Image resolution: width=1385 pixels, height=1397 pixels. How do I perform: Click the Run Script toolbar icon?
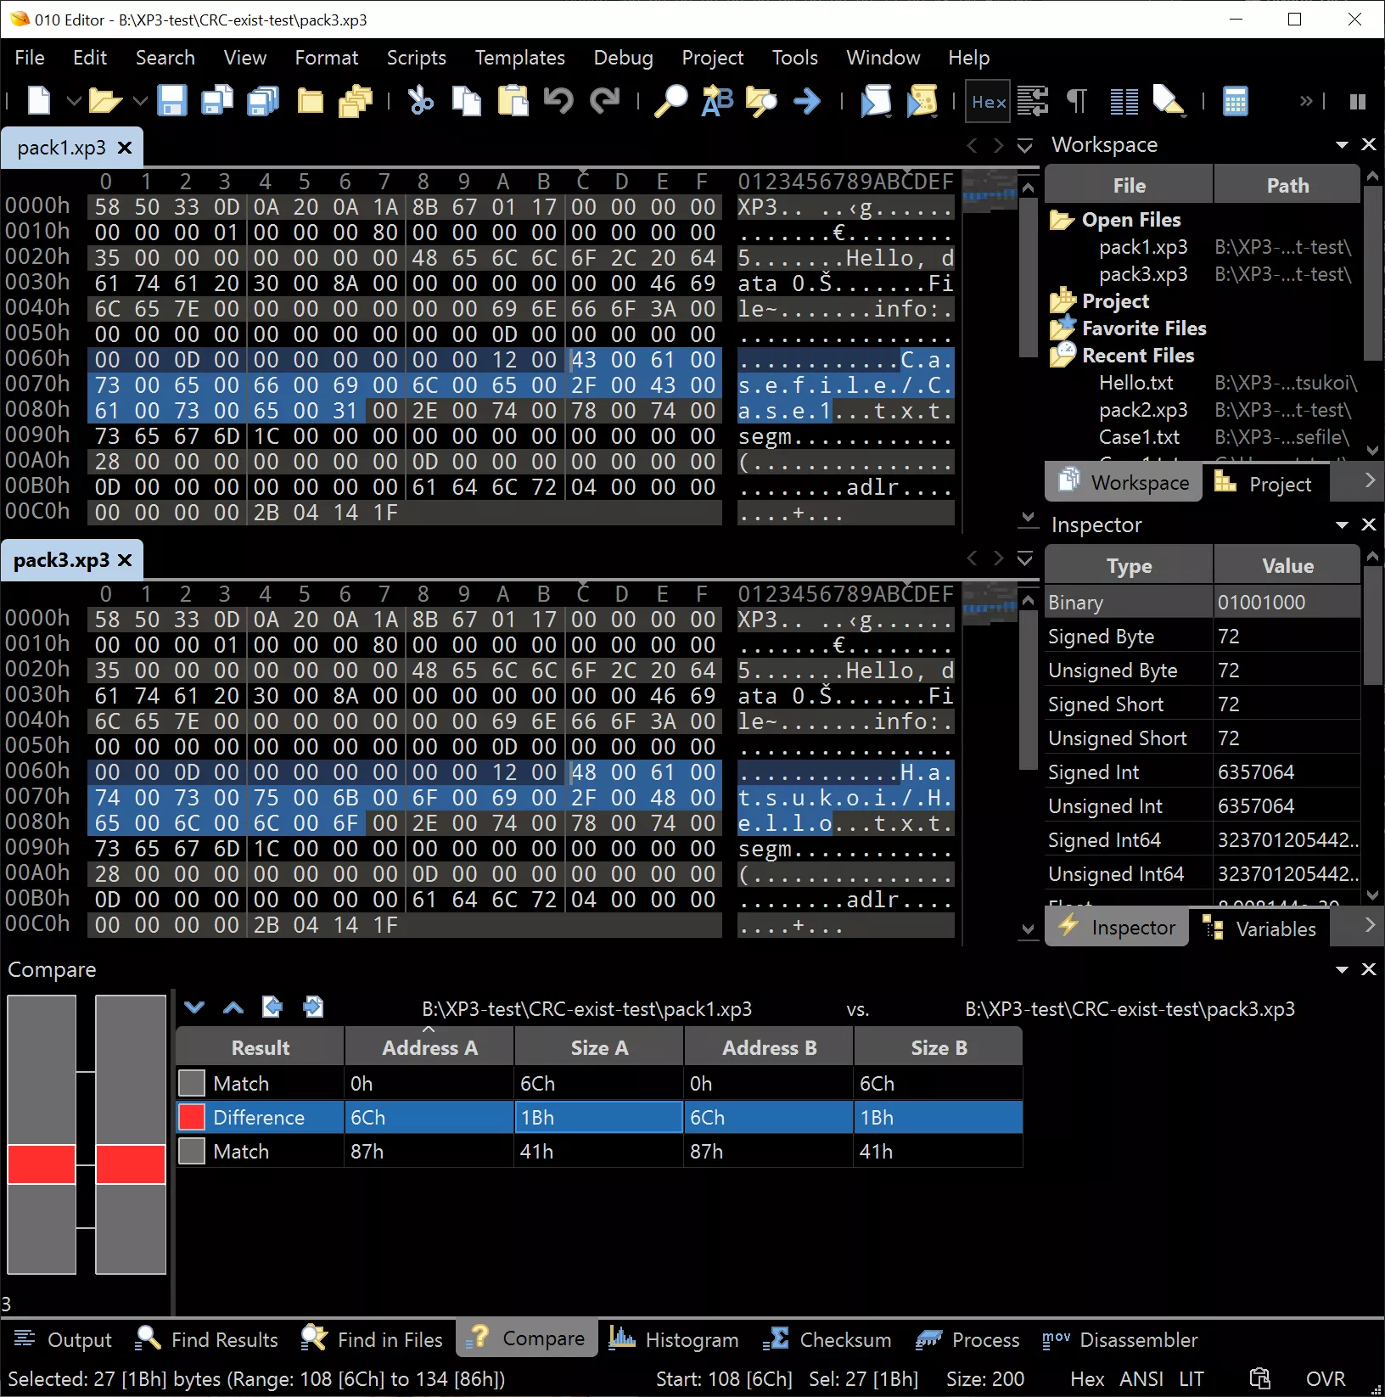point(876,101)
